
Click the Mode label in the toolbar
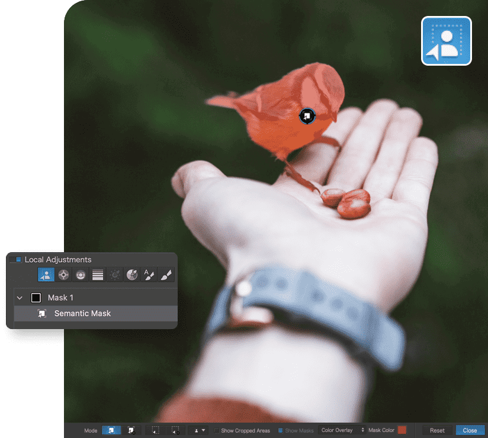point(91,430)
